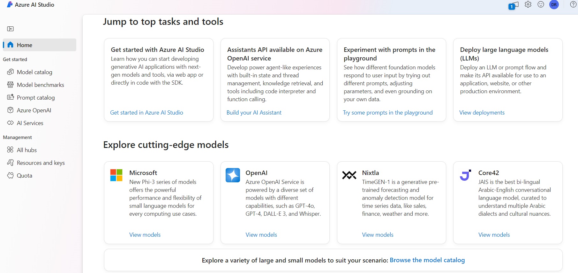Open Try some prompts in the playground
This screenshot has height=273, width=578.
[387, 113]
